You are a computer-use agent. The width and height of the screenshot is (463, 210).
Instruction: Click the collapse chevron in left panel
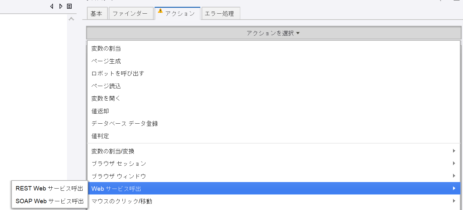[71, 19]
